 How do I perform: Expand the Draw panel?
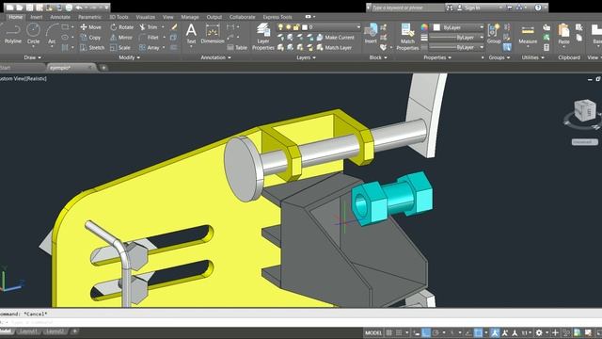pos(32,57)
